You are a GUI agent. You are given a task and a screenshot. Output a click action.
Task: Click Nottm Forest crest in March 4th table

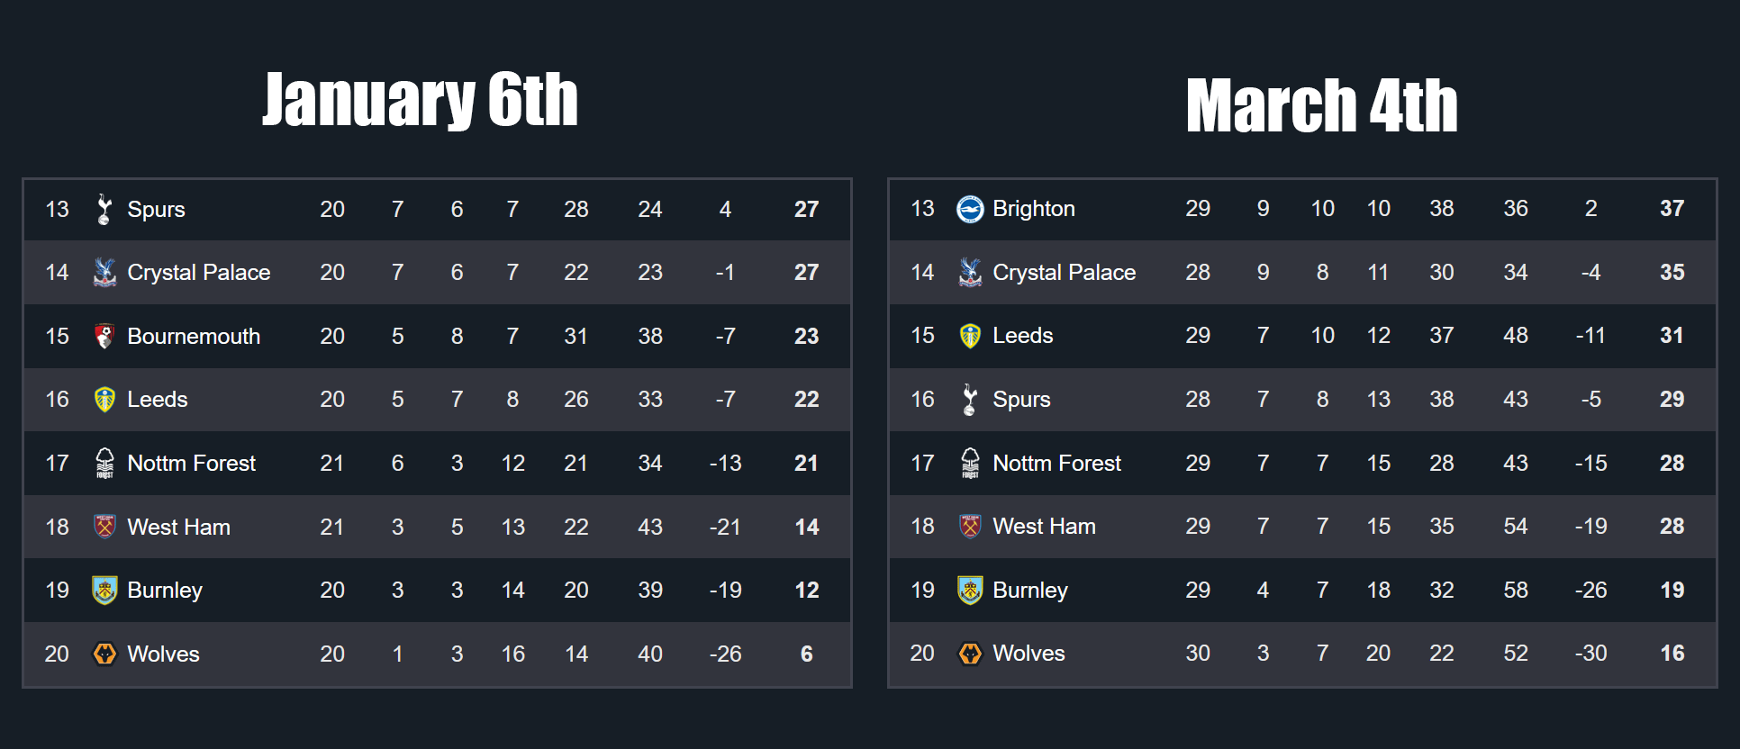[x=970, y=463]
